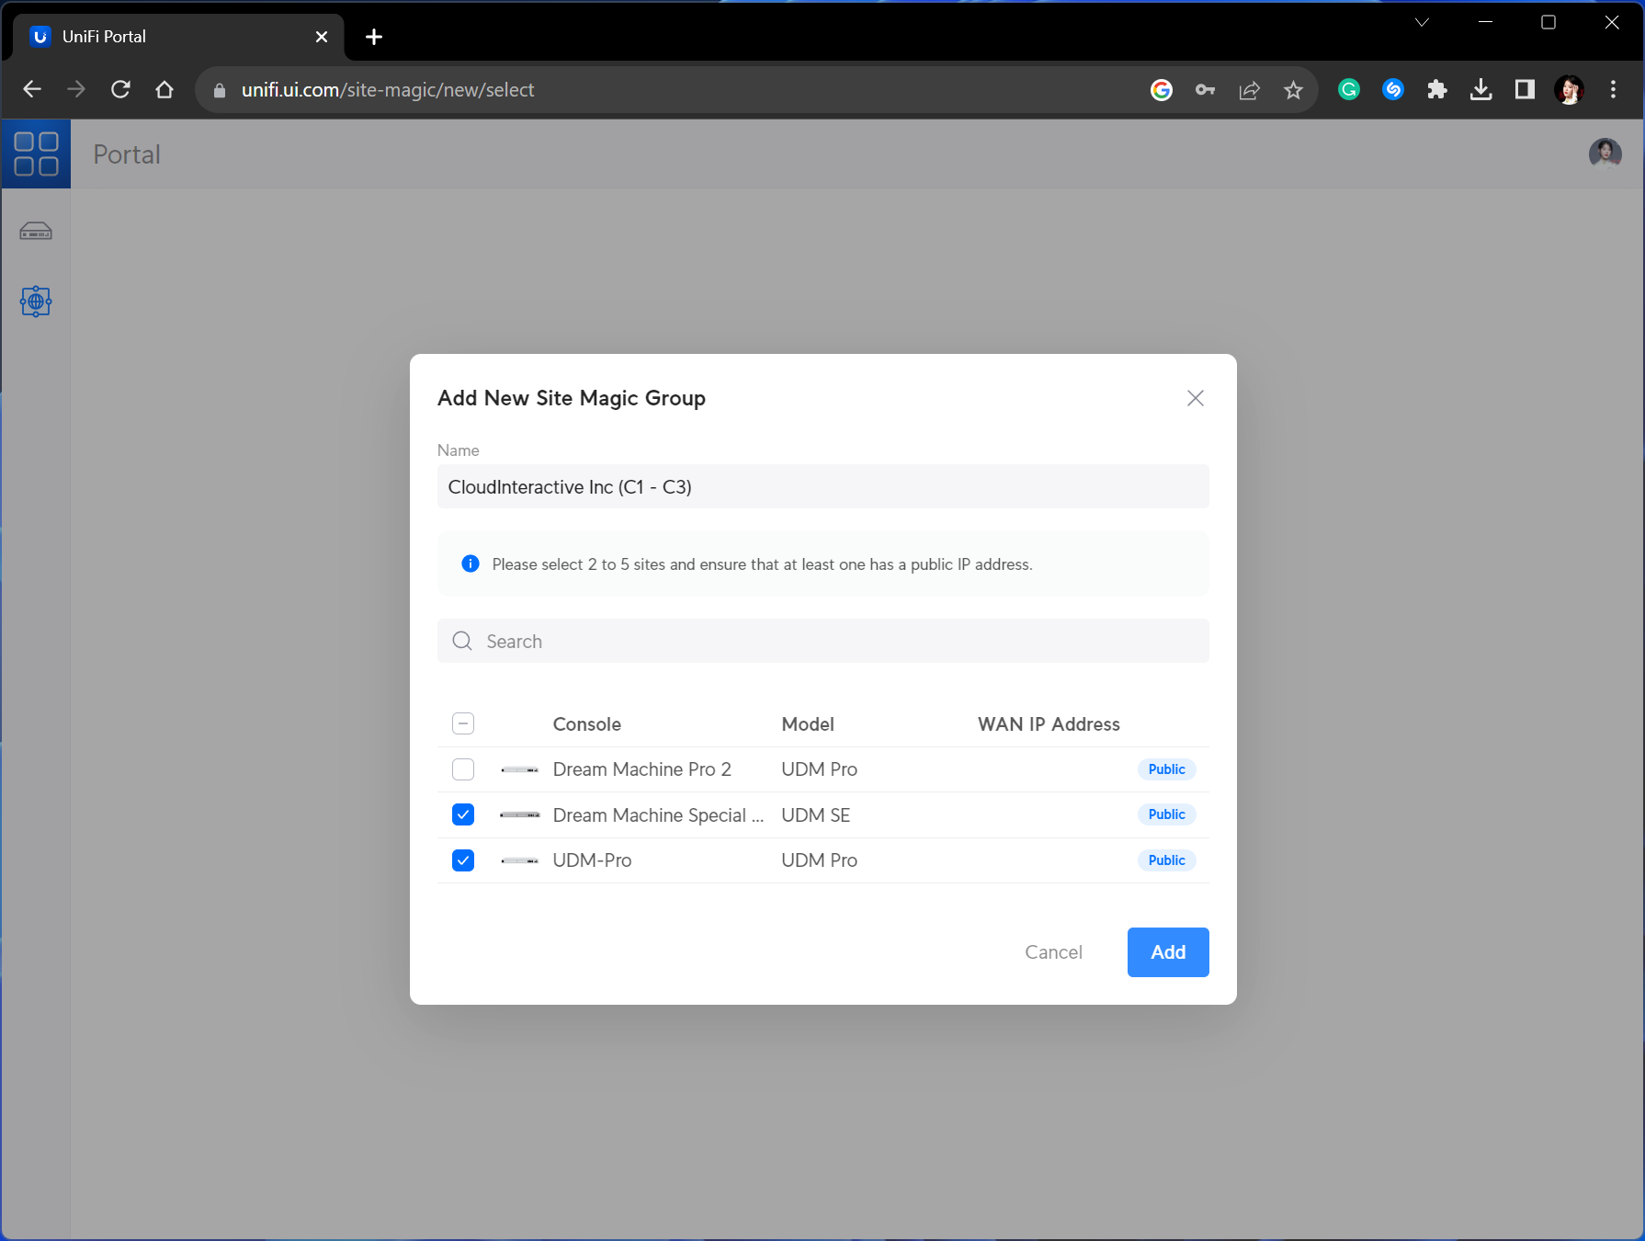The image size is (1645, 1241).
Task: Bookmark this page with the star
Action: pos(1293,89)
